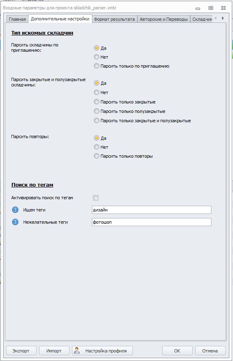Choose Парсить только по приглашению
This screenshot has height=361, width=233.
tap(96, 66)
